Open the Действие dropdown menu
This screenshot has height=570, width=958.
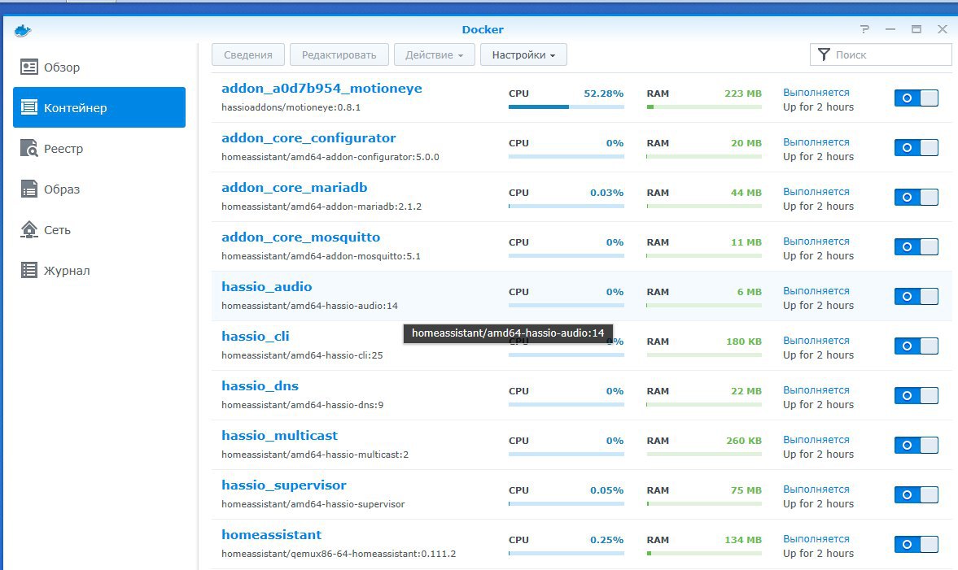[435, 54]
